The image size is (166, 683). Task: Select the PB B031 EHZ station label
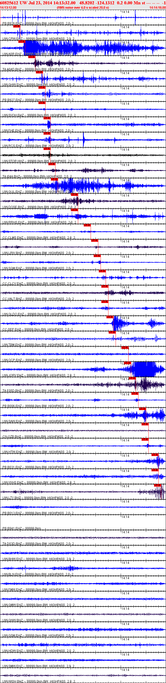(x=38, y=467)
